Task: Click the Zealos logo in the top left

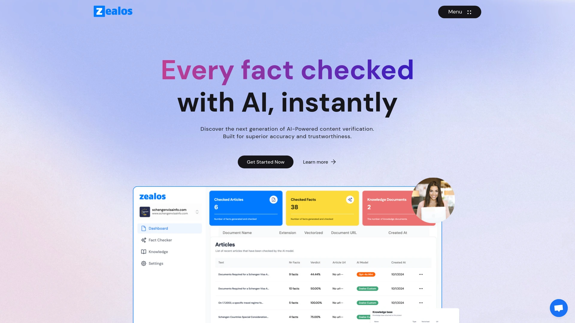Action: (x=113, y=11)
